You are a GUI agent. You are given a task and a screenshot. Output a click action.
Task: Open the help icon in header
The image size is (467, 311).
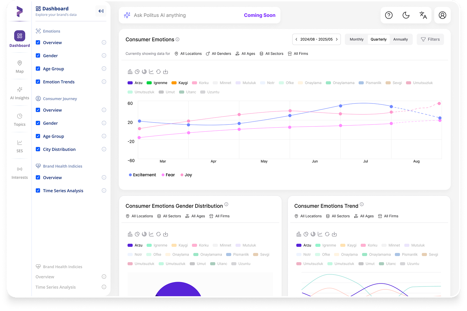click(x=388, y=15)
